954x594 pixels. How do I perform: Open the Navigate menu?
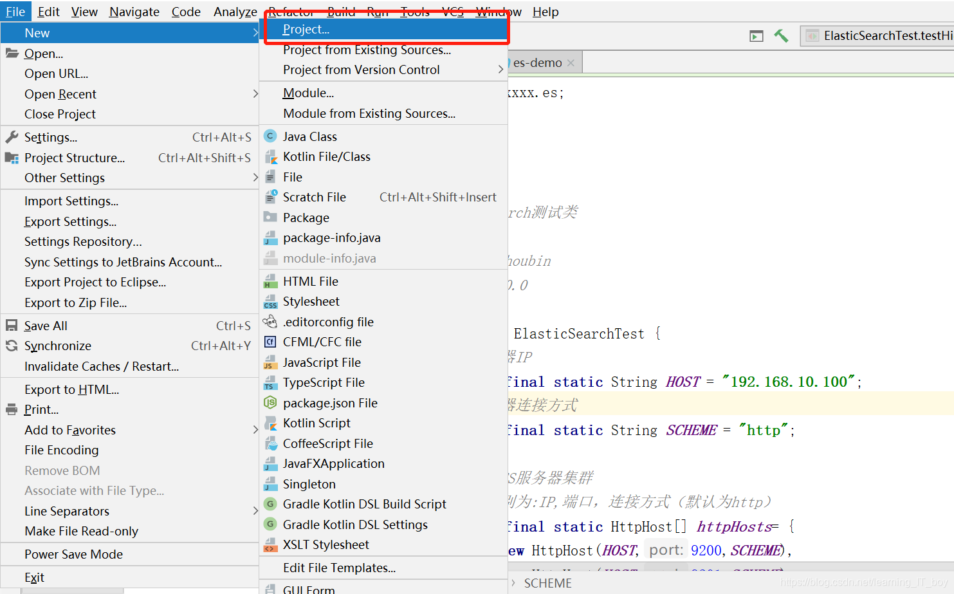134,12
